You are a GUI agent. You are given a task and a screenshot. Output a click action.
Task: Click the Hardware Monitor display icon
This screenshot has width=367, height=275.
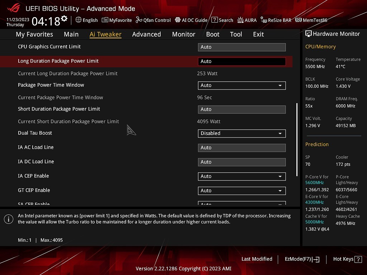309,34
